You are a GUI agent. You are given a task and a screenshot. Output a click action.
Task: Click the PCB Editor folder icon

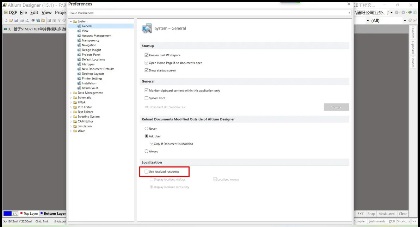point(75,107)
